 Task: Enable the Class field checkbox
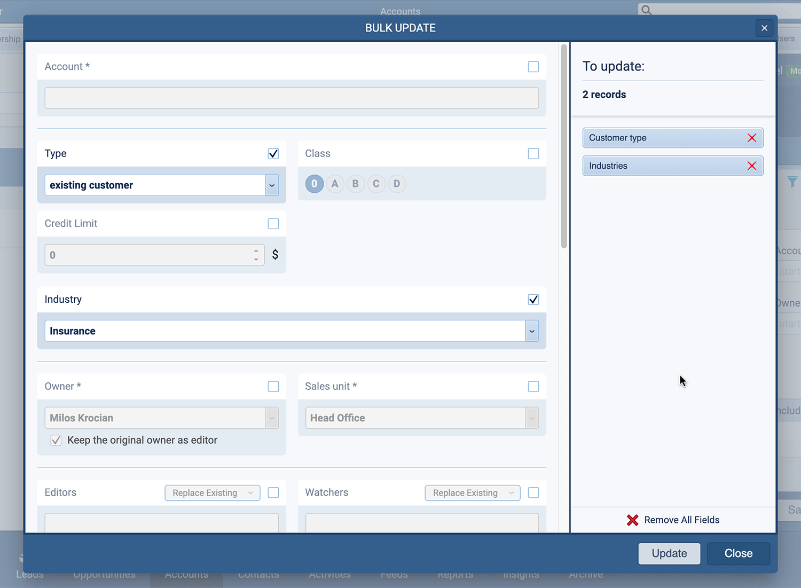tap(533, 153)
